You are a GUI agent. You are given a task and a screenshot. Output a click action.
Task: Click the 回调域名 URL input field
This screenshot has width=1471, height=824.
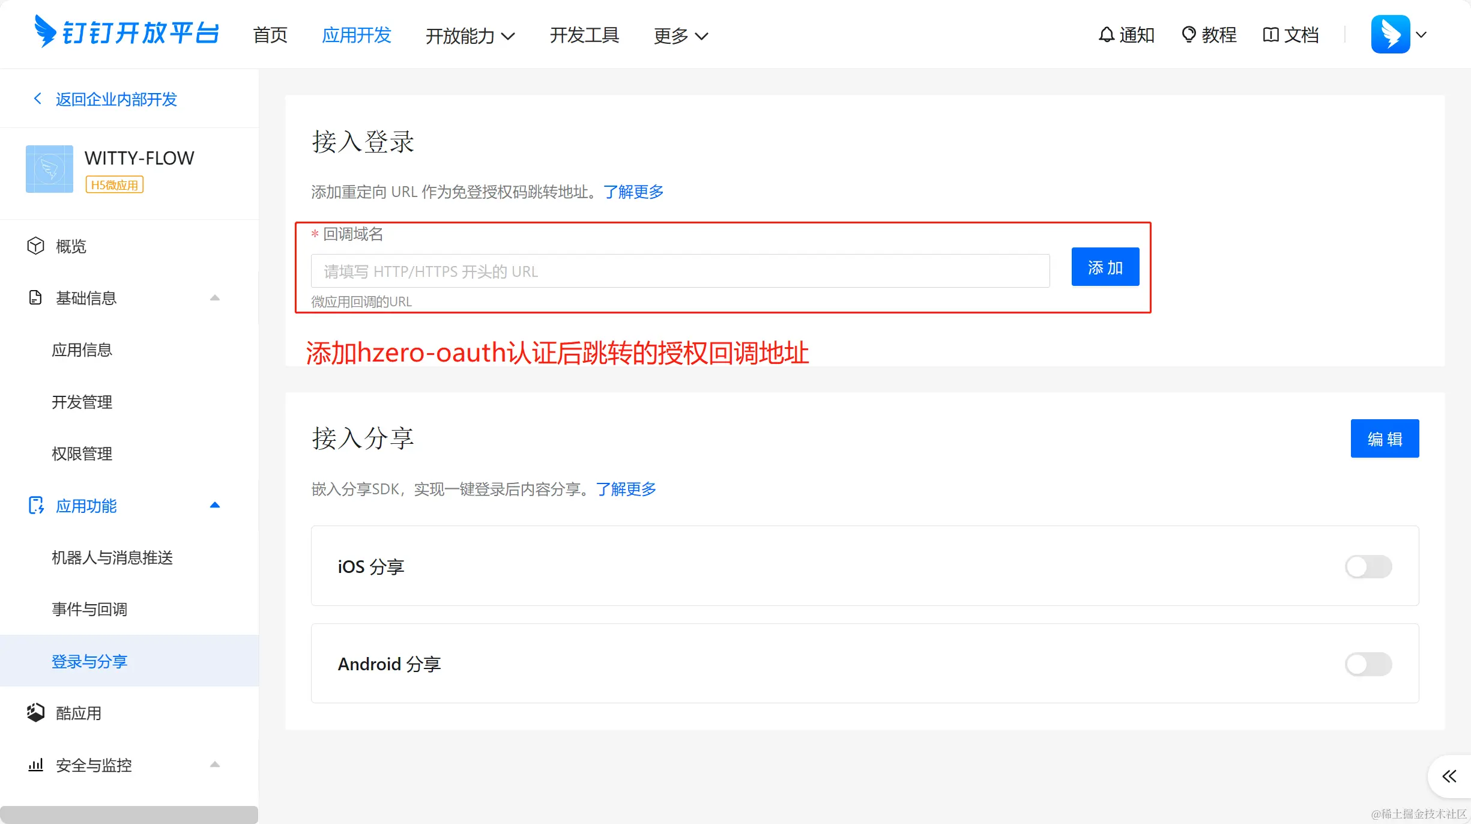click(680, 271)
